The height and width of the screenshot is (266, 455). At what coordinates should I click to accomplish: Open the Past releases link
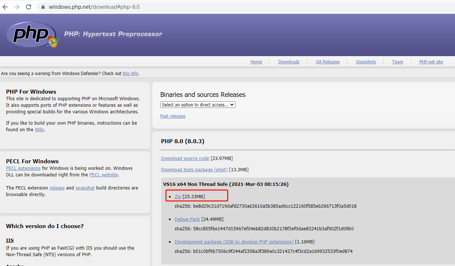[173, 116]
